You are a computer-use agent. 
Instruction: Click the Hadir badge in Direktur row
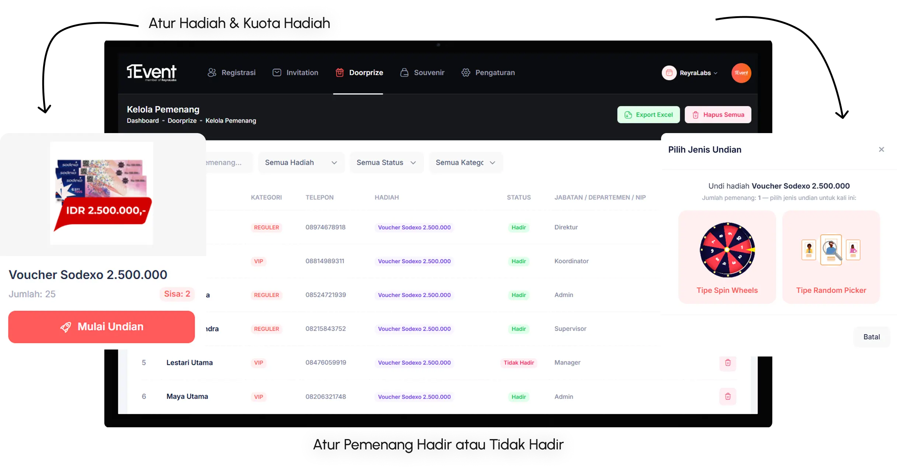(519, 227)
